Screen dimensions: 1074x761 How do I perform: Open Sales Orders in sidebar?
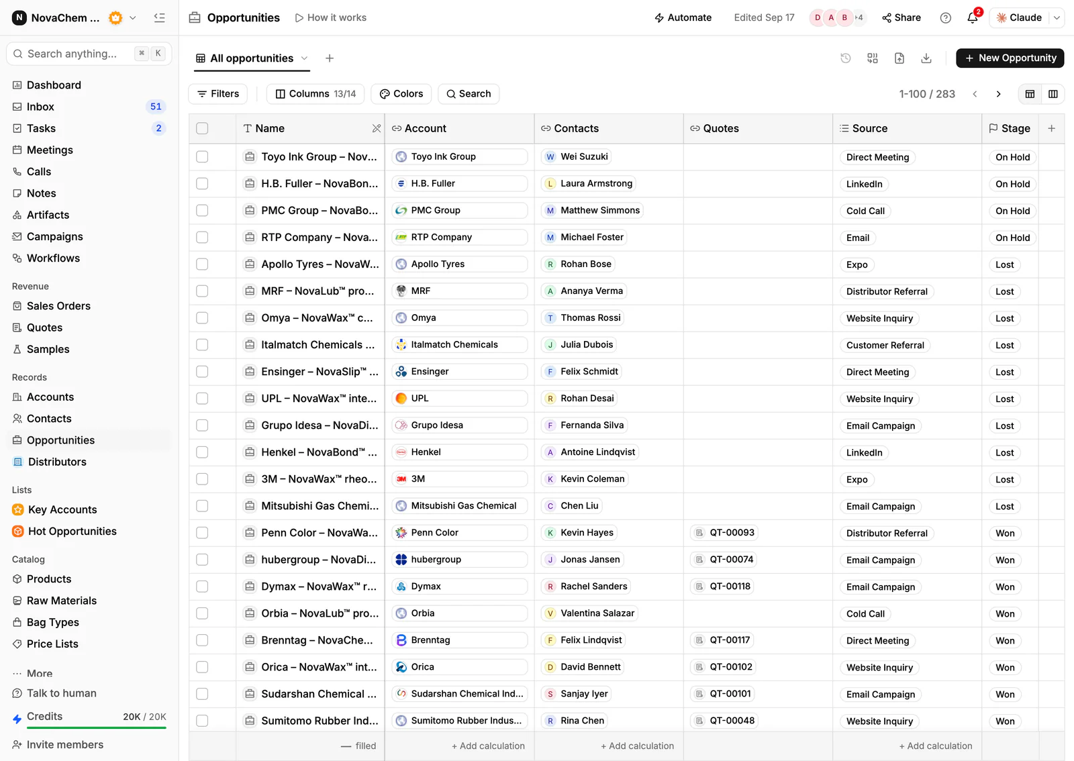click(89, 306)
